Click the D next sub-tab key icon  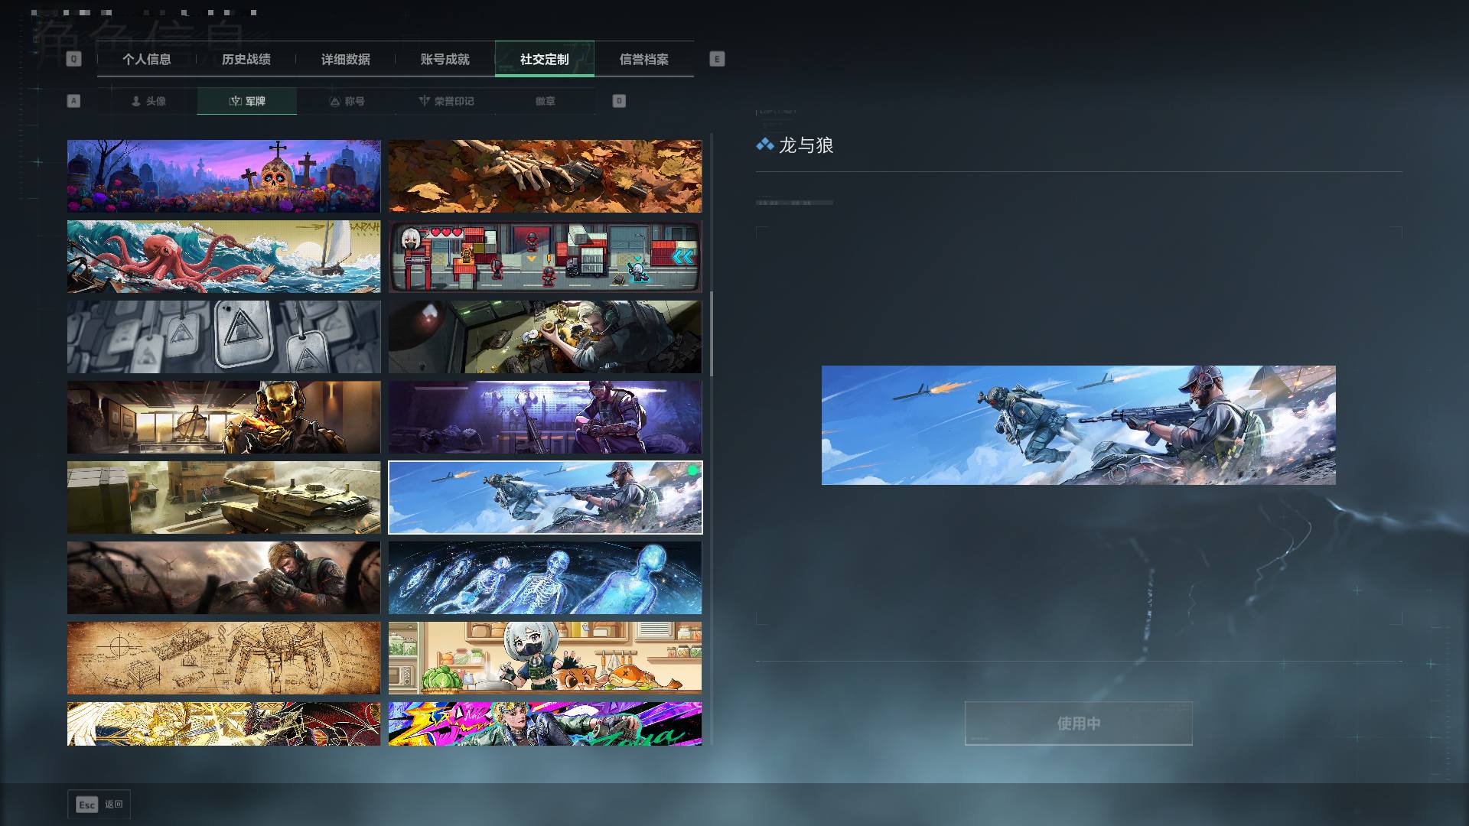[619, 101]
